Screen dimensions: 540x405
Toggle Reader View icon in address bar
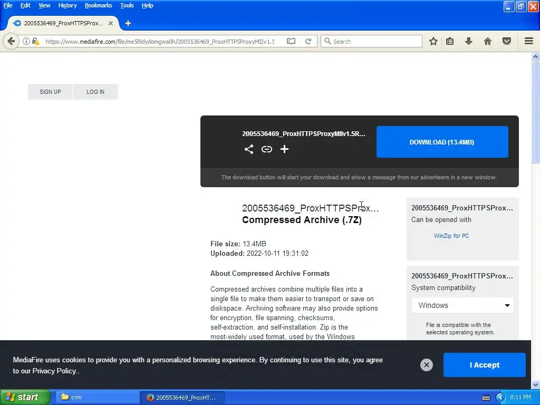[291, 41]
